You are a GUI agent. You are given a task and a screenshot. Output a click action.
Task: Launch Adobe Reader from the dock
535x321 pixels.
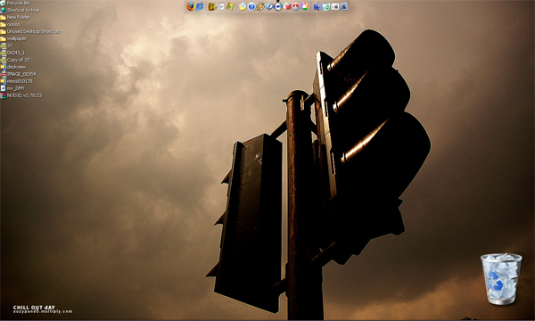[296, 6]
